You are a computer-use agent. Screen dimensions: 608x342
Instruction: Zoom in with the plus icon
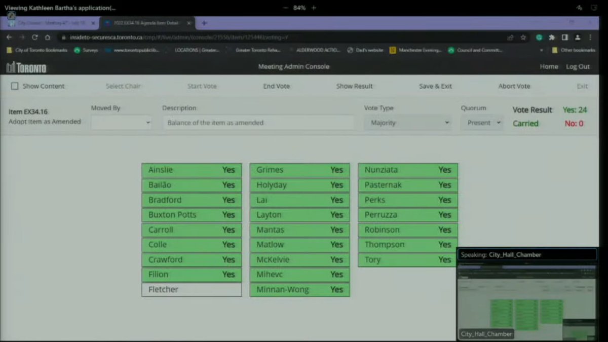coord(314,8)
